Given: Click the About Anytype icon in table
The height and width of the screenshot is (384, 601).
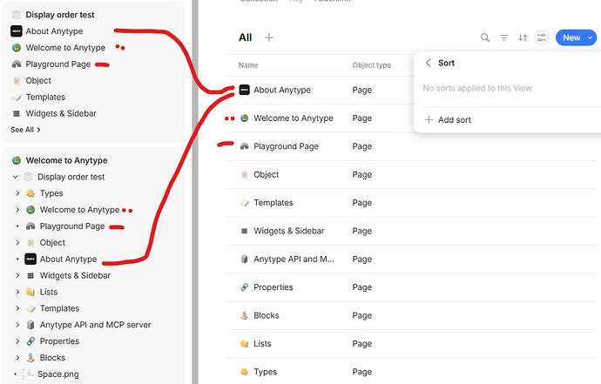Looking at the screenshot, I should click(244, 90).
